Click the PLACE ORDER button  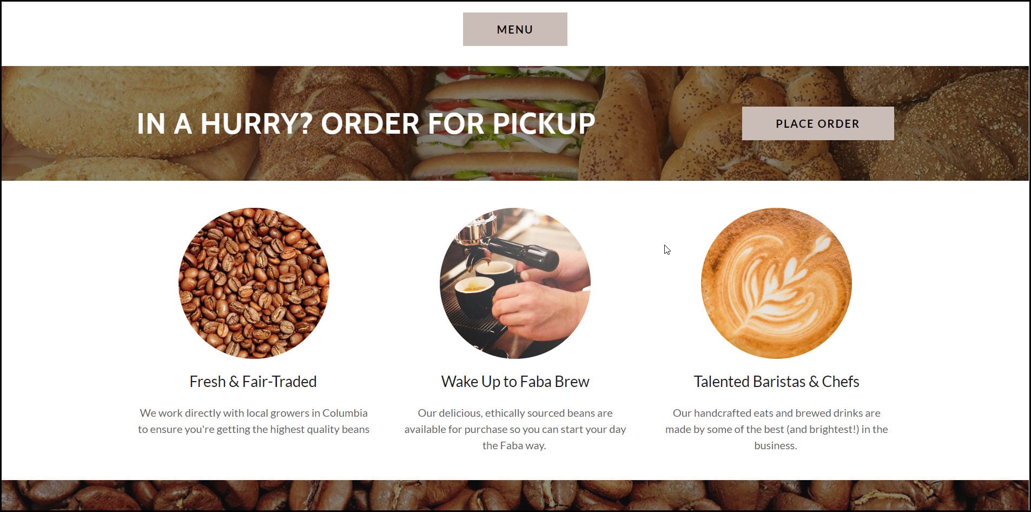point(817,123)
